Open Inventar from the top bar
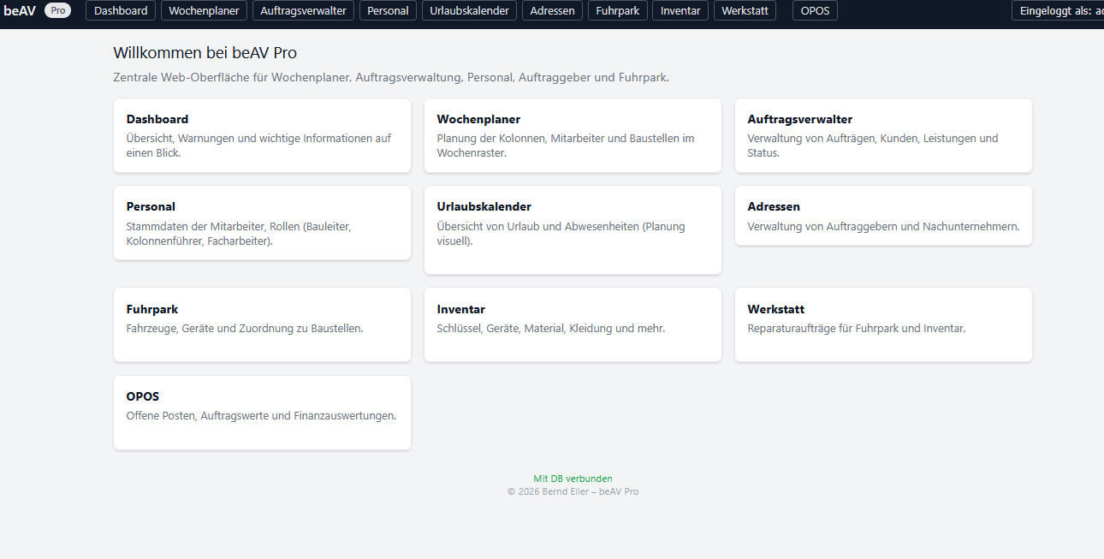Screen dimensions: 1104x559 pyautogui.click(x=680, y=10)
